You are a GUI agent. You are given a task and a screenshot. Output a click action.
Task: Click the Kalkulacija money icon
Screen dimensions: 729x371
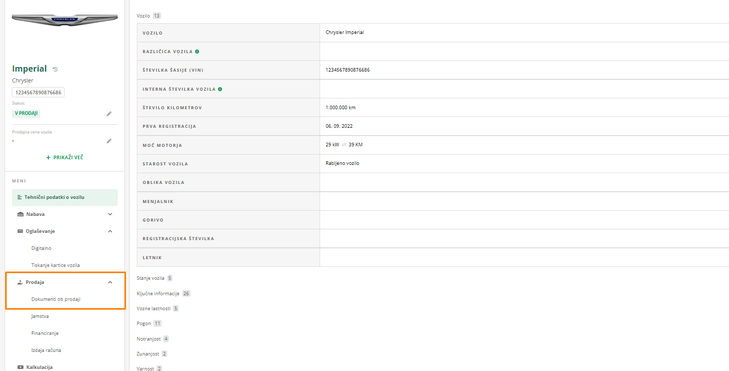click(20, 367)
